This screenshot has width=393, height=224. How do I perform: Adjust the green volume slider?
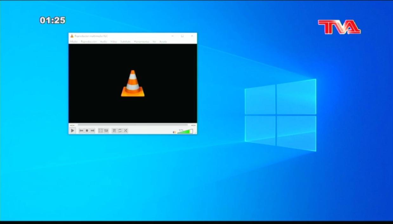click(185, 131)
